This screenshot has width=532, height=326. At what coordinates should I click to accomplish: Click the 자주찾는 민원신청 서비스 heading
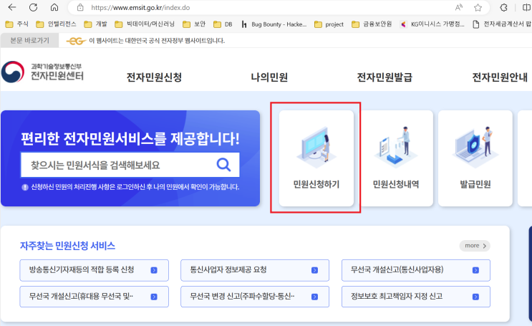(67, 246)
